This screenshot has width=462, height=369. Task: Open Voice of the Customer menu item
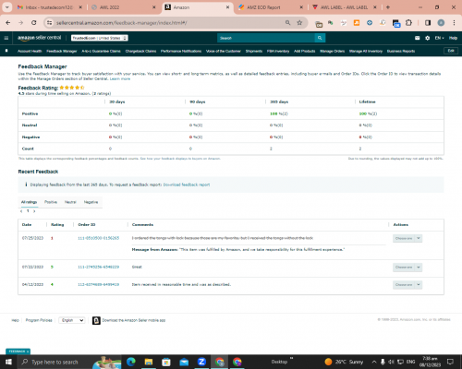tap(224, 51)
